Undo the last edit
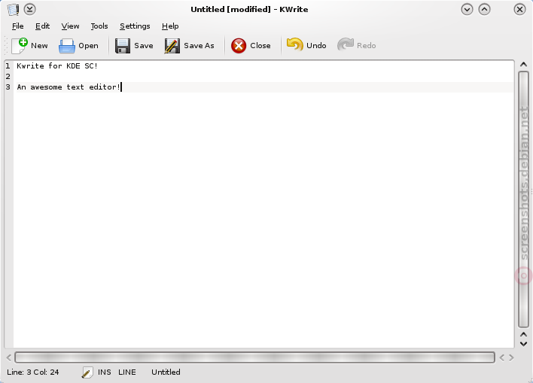This screenshot has width=533, height=383. click(306, 46)
